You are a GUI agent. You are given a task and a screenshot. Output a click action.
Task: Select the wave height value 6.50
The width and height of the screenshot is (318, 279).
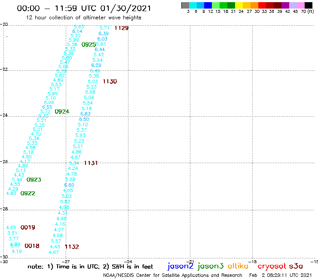84,119
